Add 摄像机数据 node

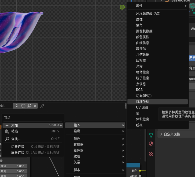(158, 31)
